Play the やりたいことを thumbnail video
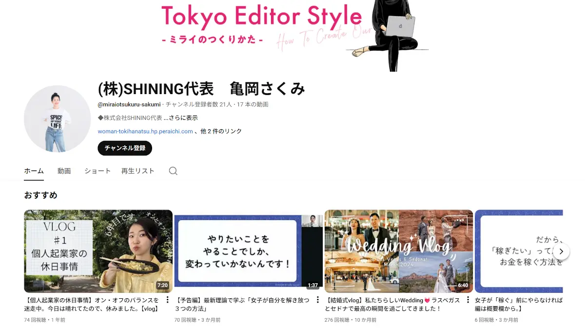Image resolution: width=585 pixels, height=329 pixels. coord(248,251)
